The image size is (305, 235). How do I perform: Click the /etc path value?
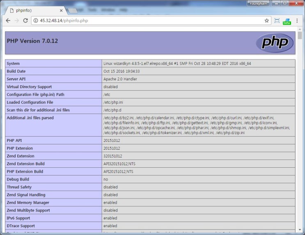(x=107, y=94)
